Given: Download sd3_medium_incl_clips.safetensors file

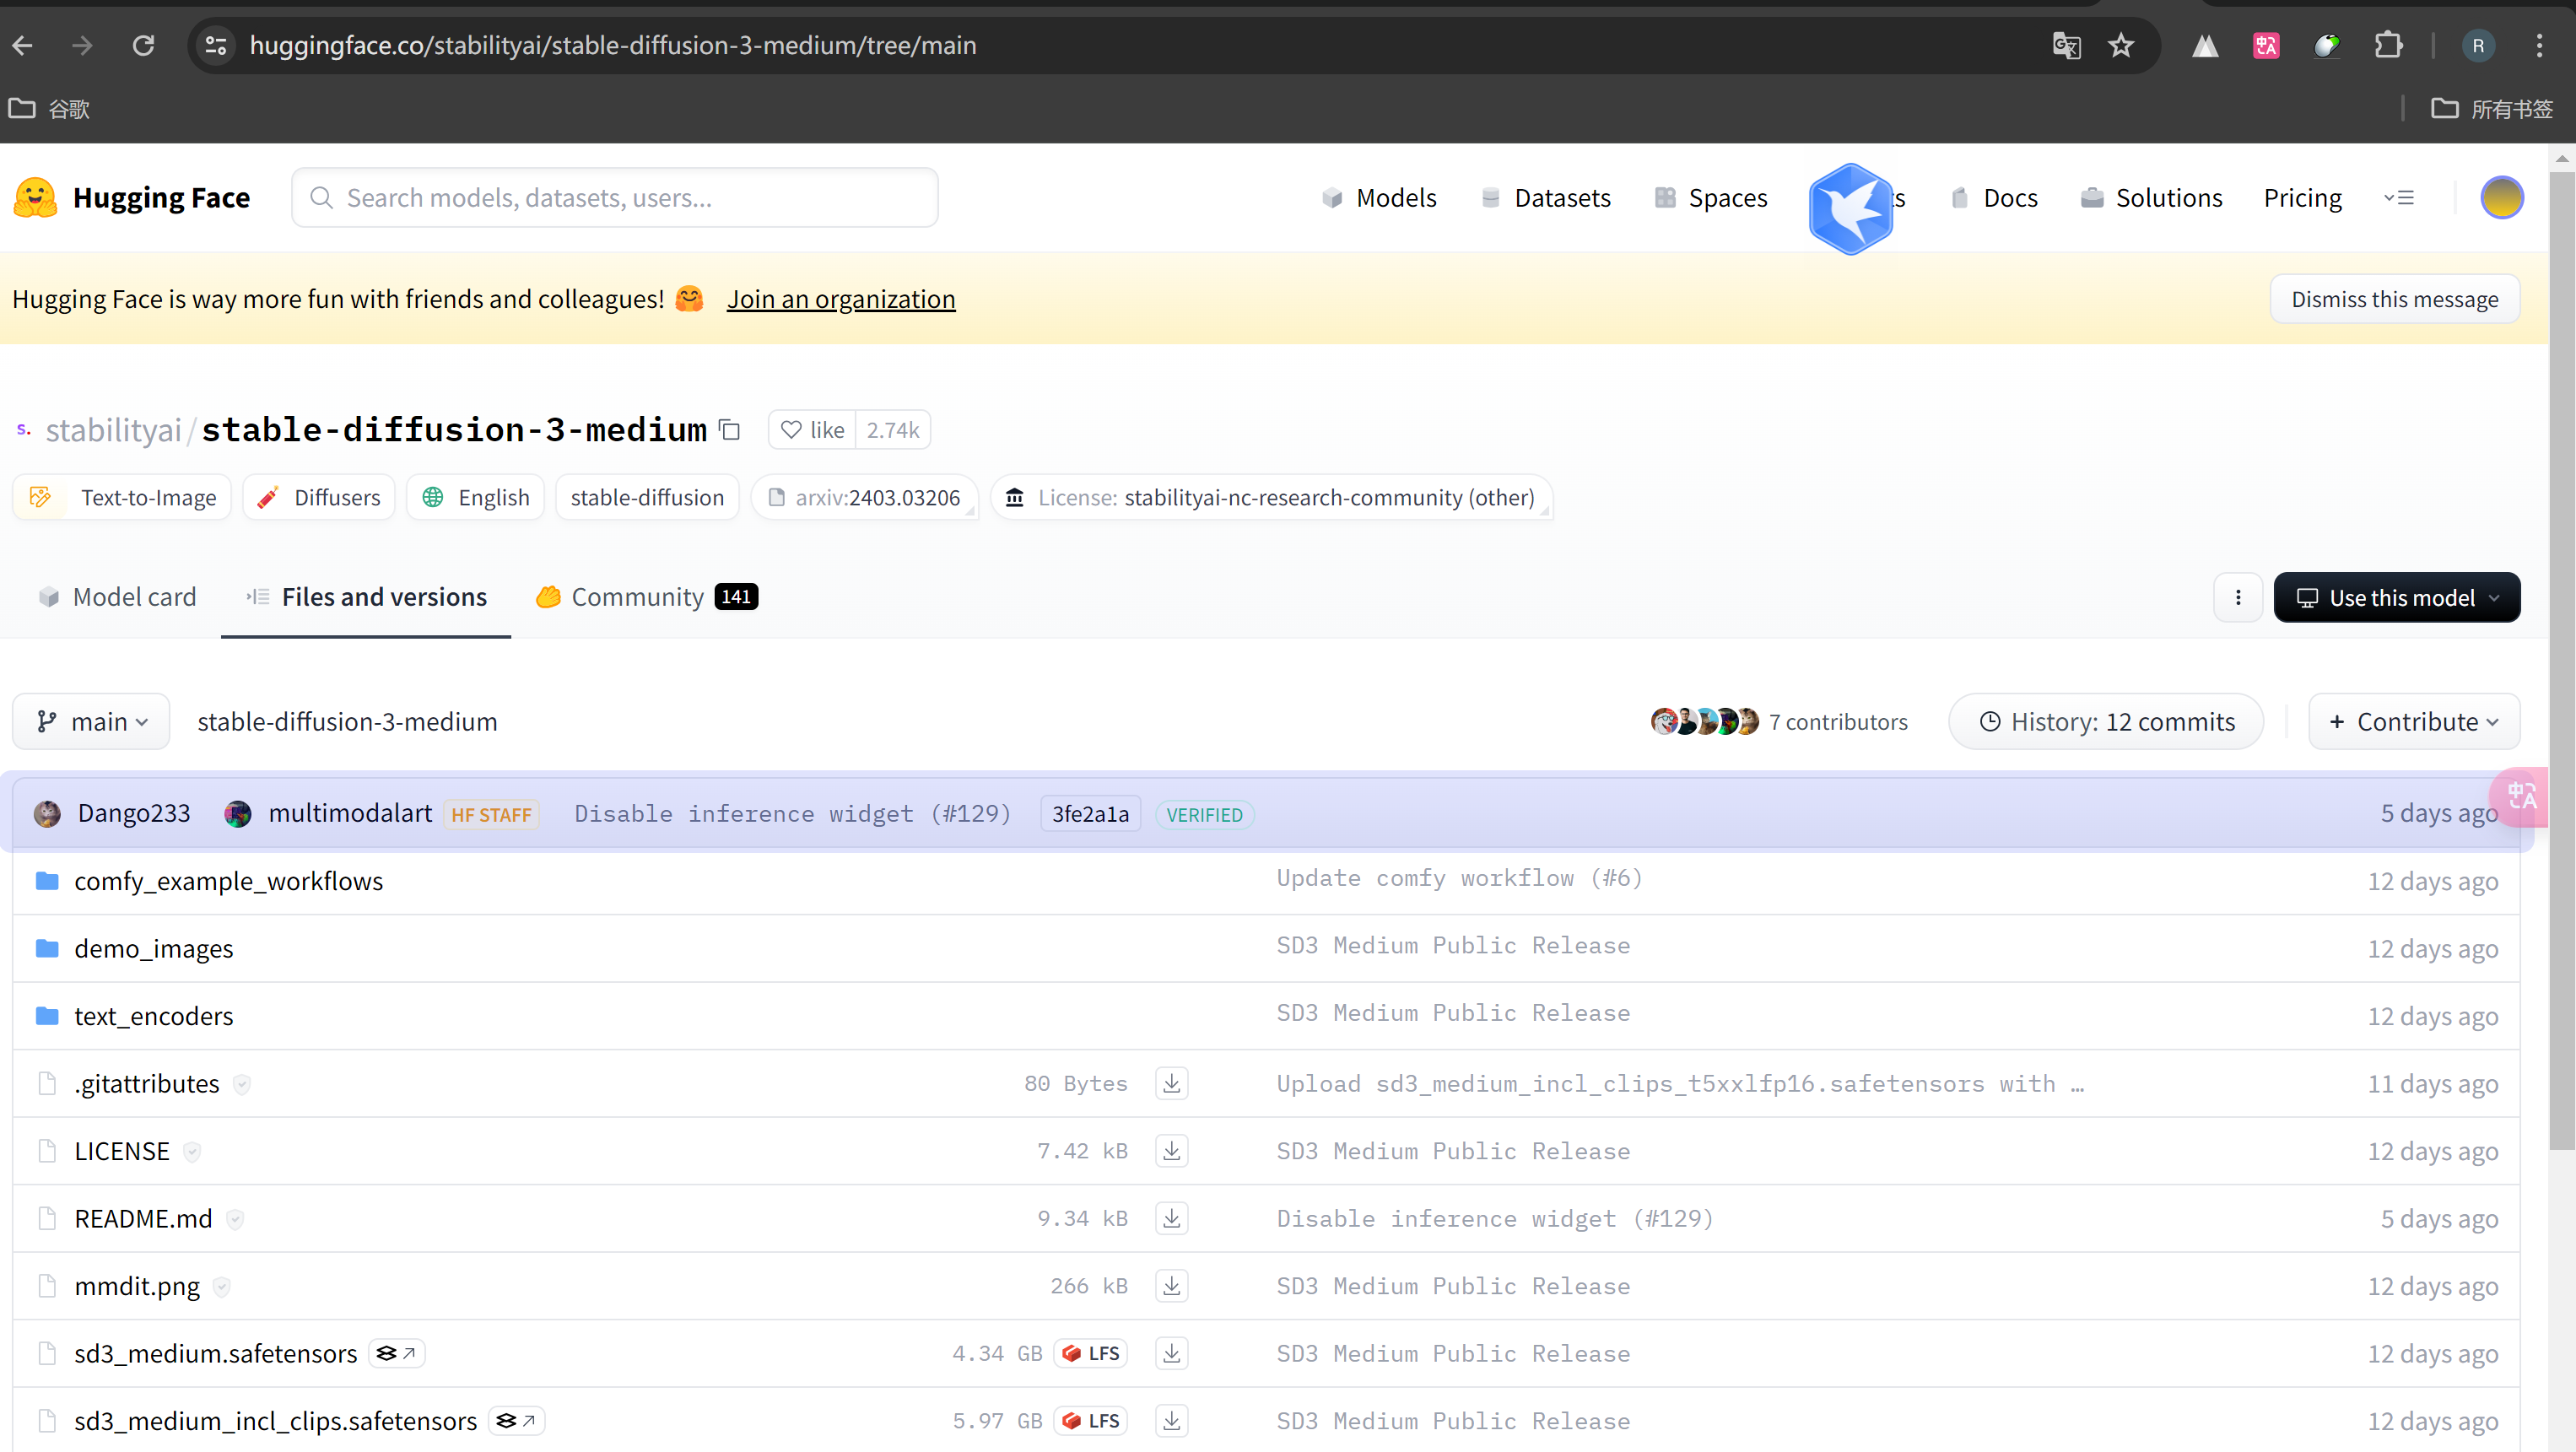Looking at the screenshot, I should click(1172, 1421).
